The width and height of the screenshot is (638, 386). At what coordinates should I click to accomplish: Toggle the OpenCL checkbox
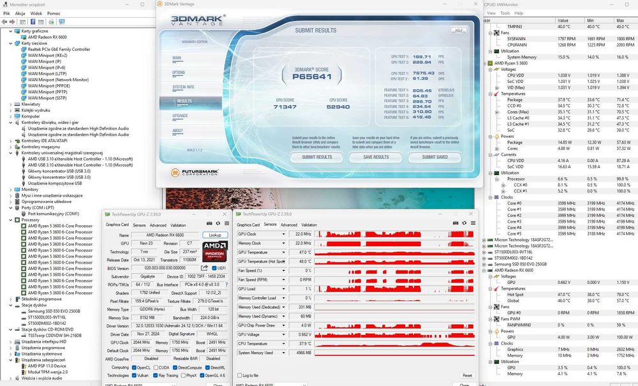134,367
